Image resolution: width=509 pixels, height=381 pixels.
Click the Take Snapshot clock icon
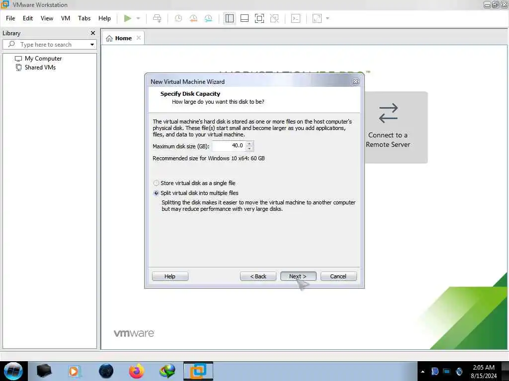point(178,18)
